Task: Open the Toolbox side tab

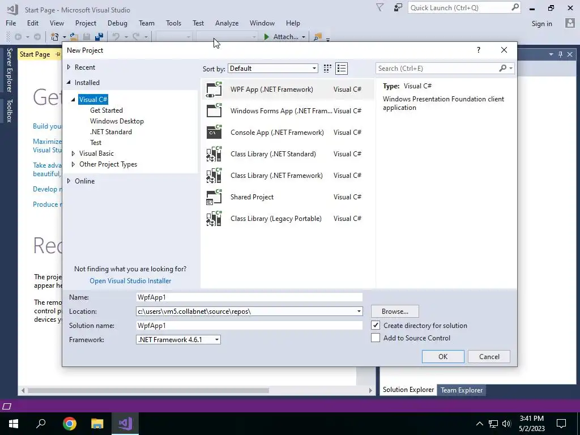Action: 9,110
